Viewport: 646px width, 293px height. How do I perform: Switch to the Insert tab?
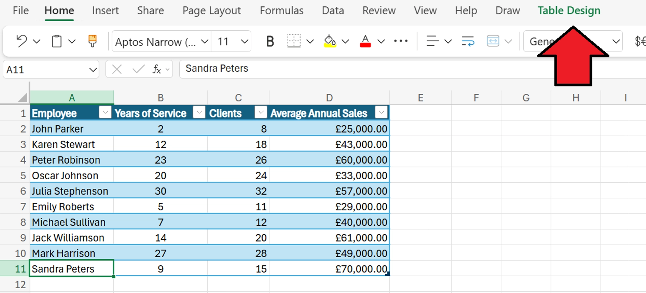pyautogui.click(x=105, y=10)
